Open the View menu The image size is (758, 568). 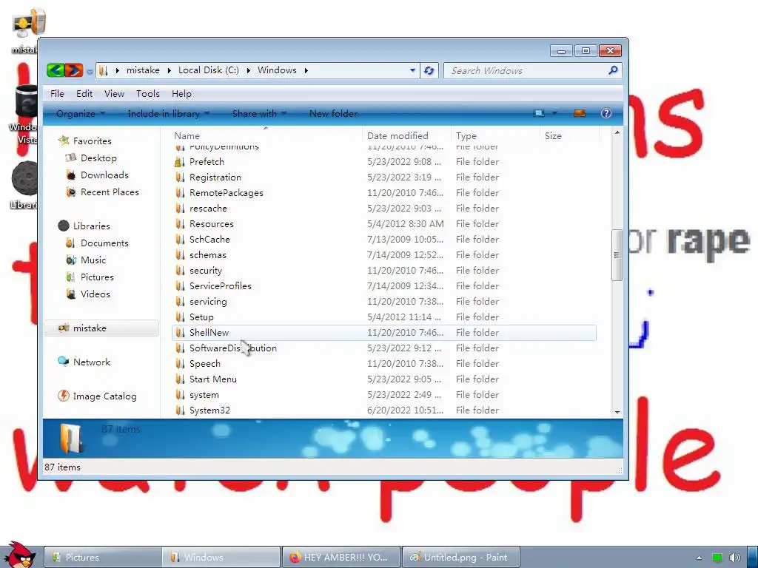114,94
